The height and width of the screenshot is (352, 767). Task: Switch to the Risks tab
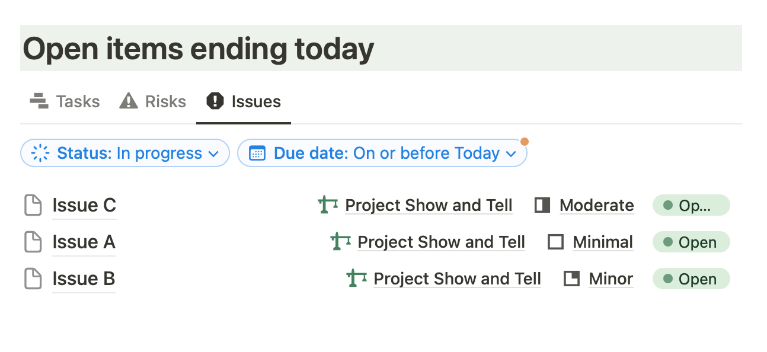point(166,101)
